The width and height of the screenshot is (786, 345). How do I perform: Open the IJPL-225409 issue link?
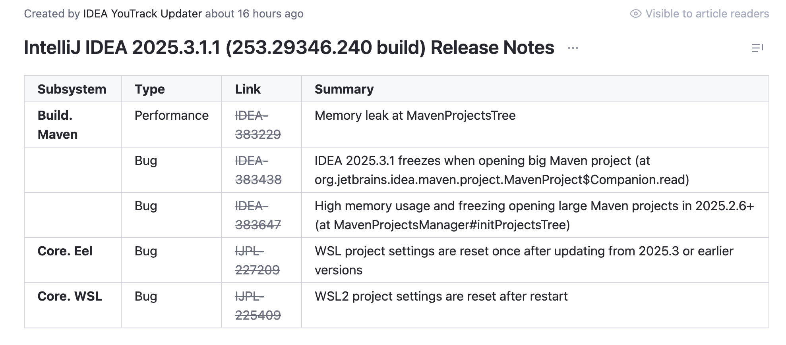257,306
